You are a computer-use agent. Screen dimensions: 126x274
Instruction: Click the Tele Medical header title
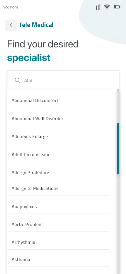click(x=36, y=25)
